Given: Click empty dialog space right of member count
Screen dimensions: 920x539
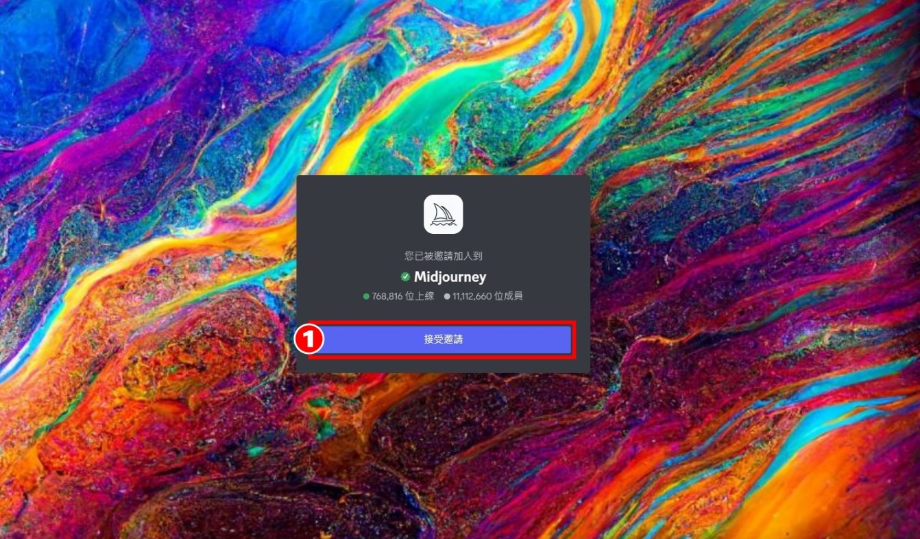Looking at the screenshot, I should (555, 297).
